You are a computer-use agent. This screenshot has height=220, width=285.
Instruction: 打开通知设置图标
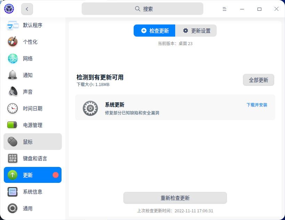pos(13,75)
